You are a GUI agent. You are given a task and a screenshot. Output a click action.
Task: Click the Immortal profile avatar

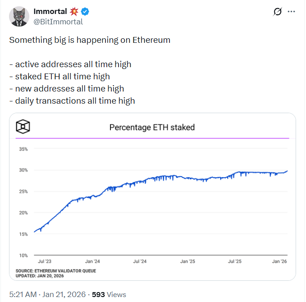tap(18, 17)
